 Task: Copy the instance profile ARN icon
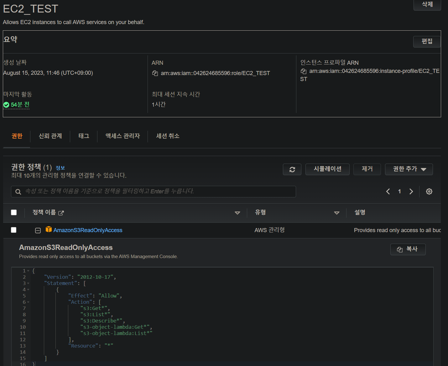click(303, 71)
